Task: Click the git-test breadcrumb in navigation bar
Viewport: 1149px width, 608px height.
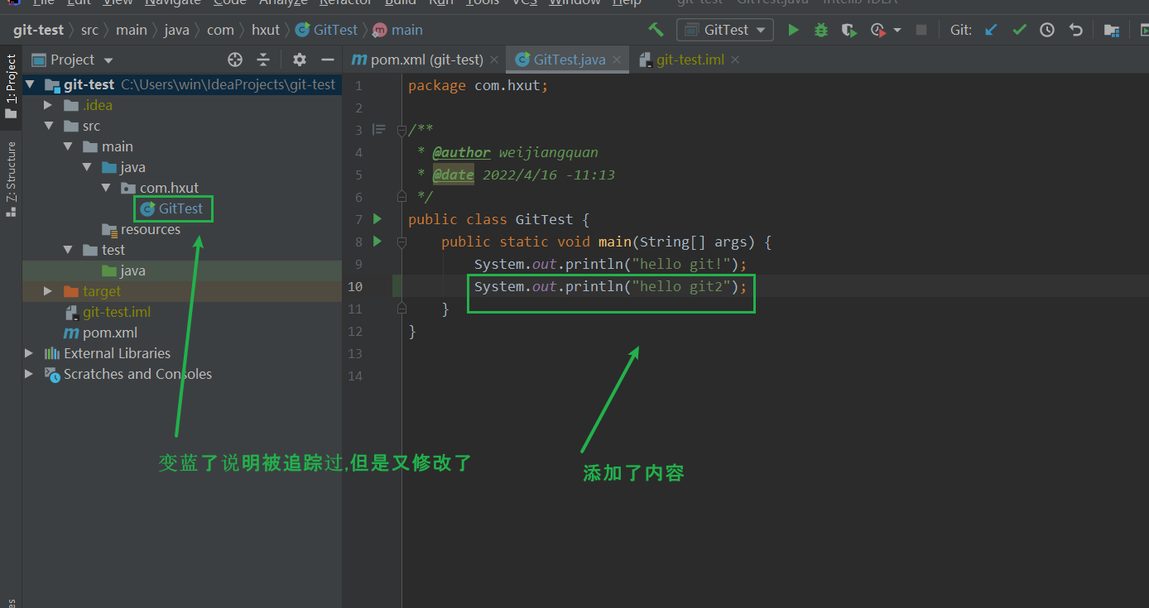Action: [x=38, y=30]
